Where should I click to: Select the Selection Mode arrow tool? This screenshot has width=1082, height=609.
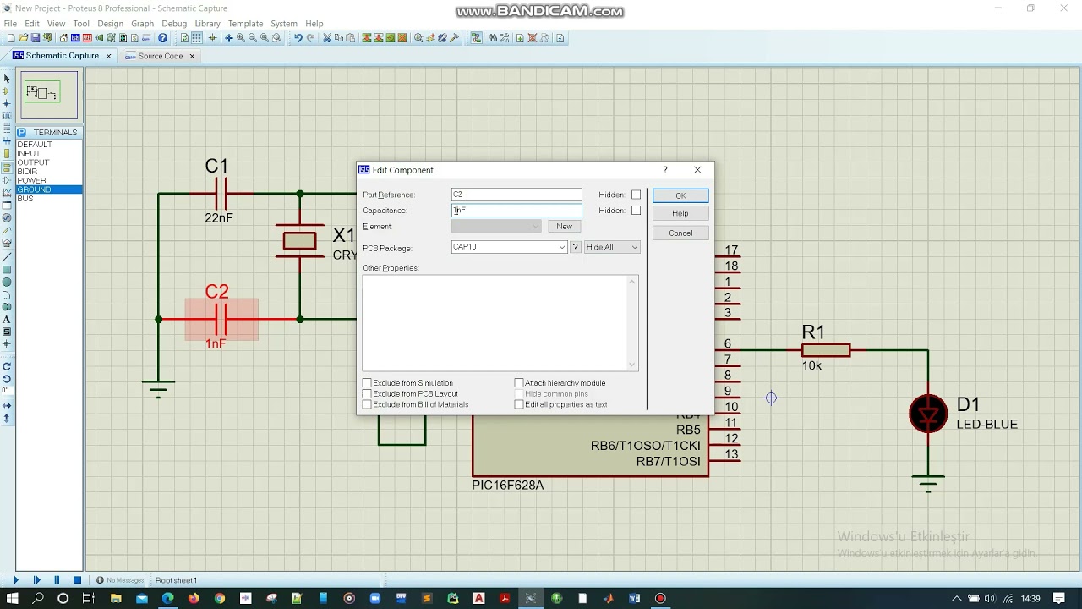point(7,79)
